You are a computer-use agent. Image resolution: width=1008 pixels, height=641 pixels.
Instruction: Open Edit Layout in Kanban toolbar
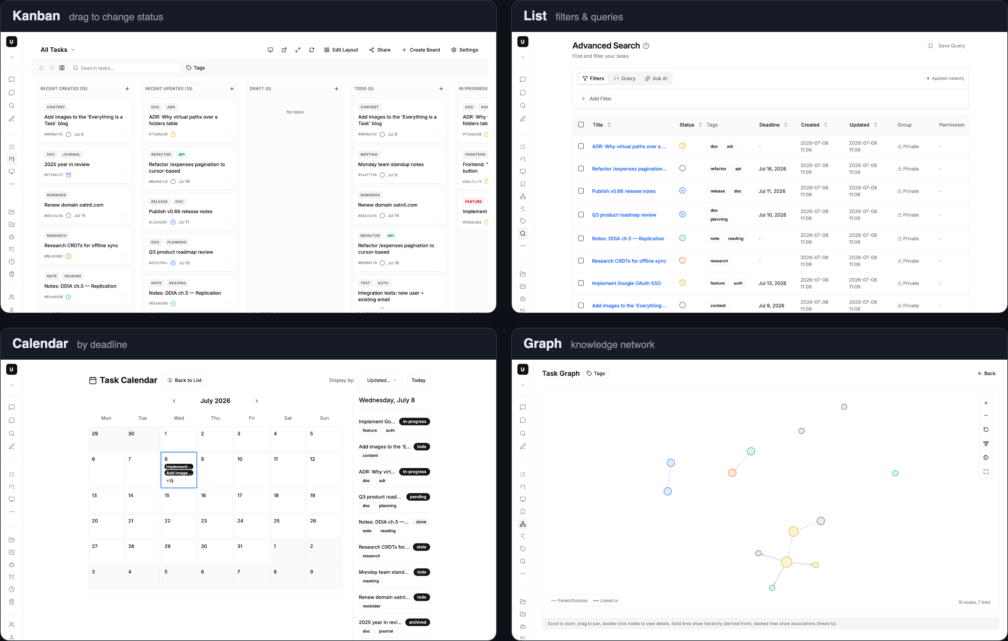click(x=341, y=50)
